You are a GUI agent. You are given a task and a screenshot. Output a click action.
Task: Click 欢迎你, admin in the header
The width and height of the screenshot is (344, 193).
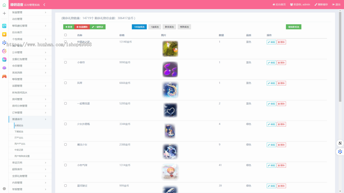tap(300, 5)
